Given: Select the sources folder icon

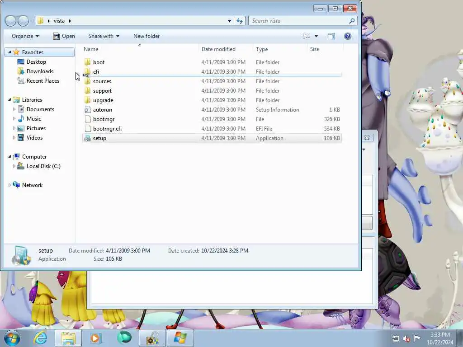Looking at the screenshot, I should coord(87,81).
